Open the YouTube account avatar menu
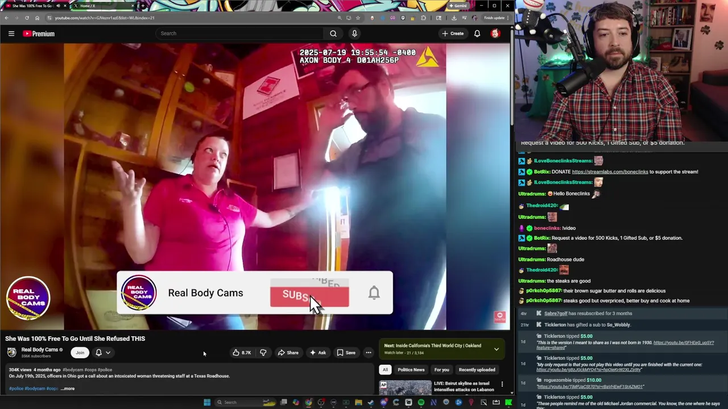The image size is (728, 409). click(495, 34)
